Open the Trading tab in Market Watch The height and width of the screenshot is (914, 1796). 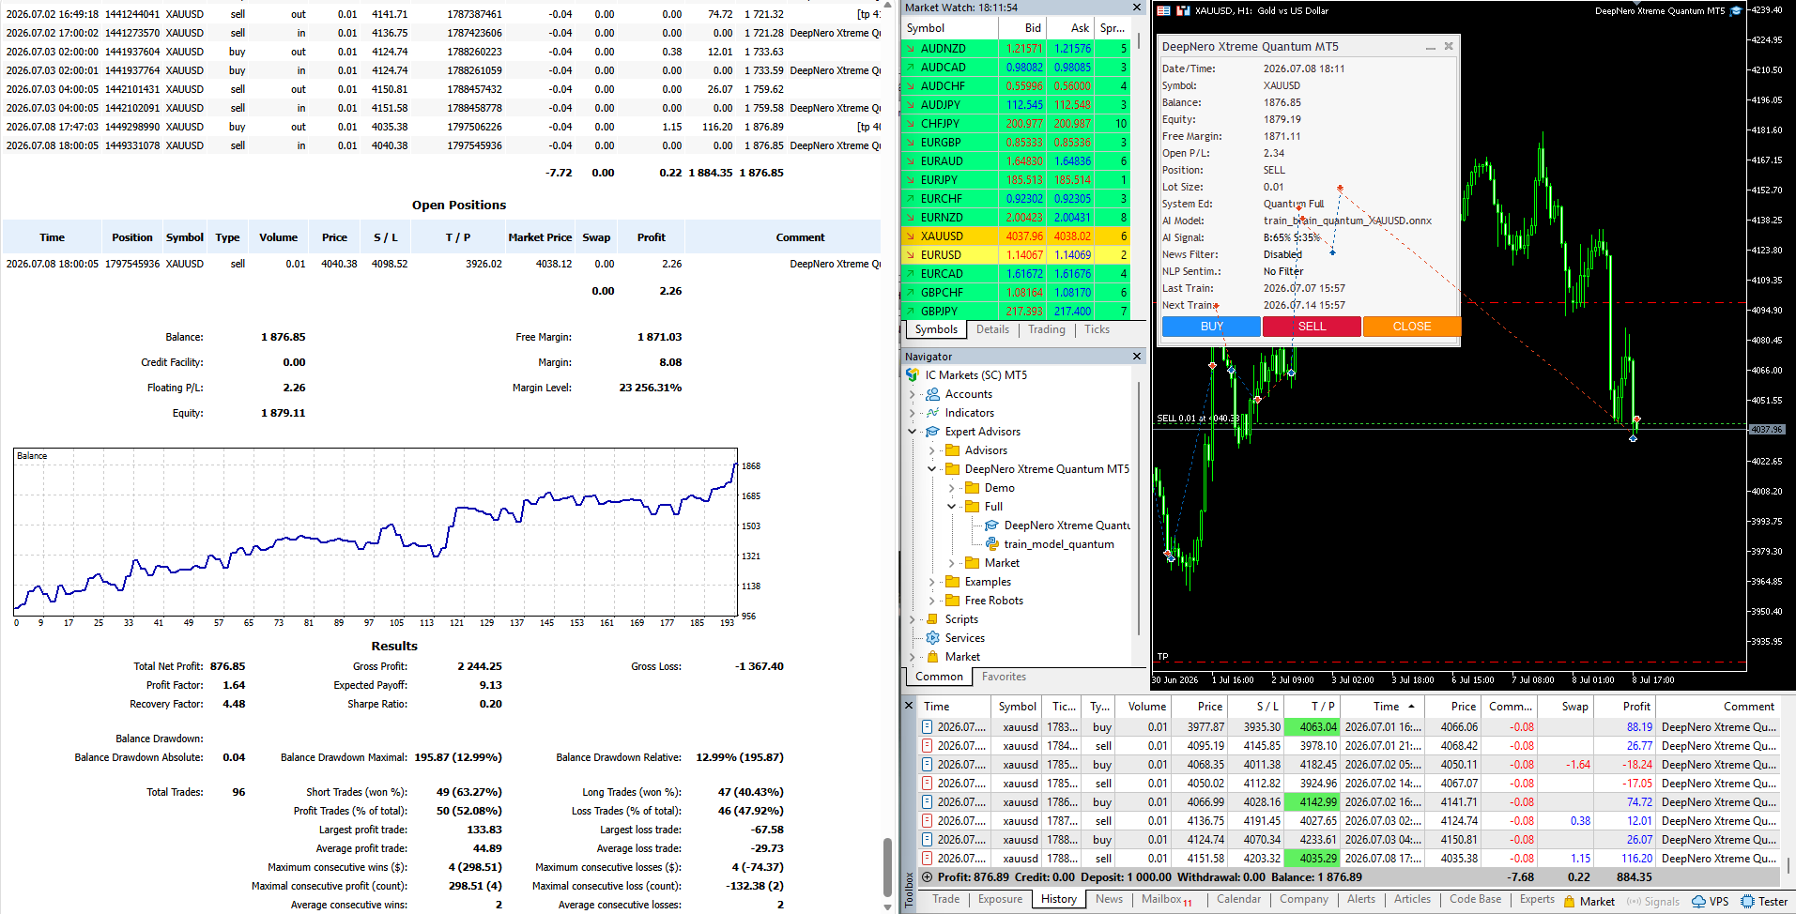pos(1046,329)
